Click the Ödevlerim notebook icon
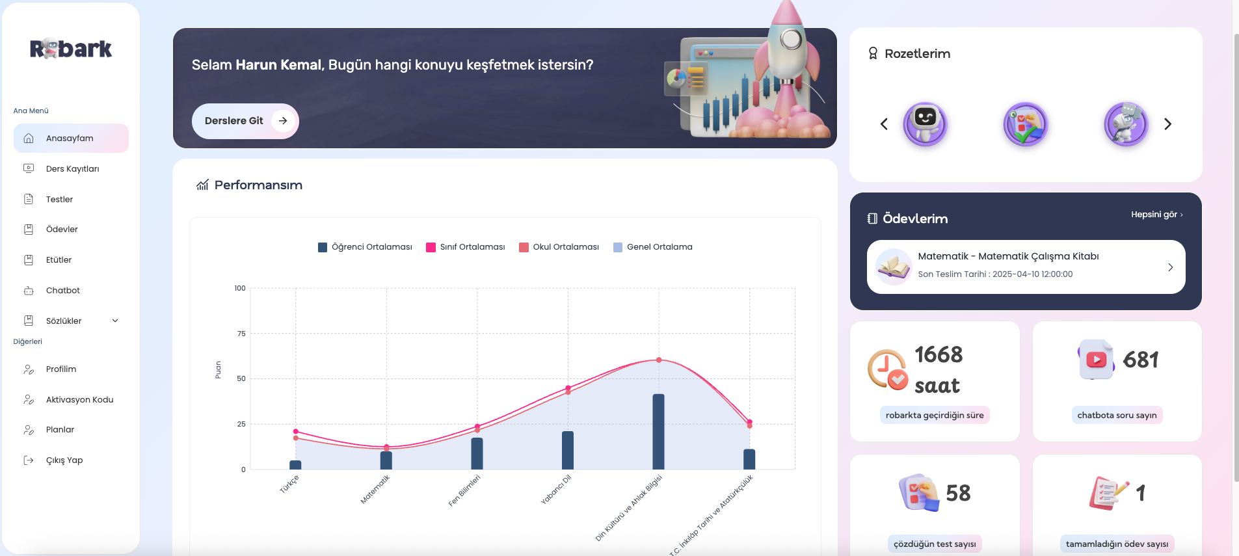The image size is (1239, 556). pyautogui.click(x=872, y=218)
